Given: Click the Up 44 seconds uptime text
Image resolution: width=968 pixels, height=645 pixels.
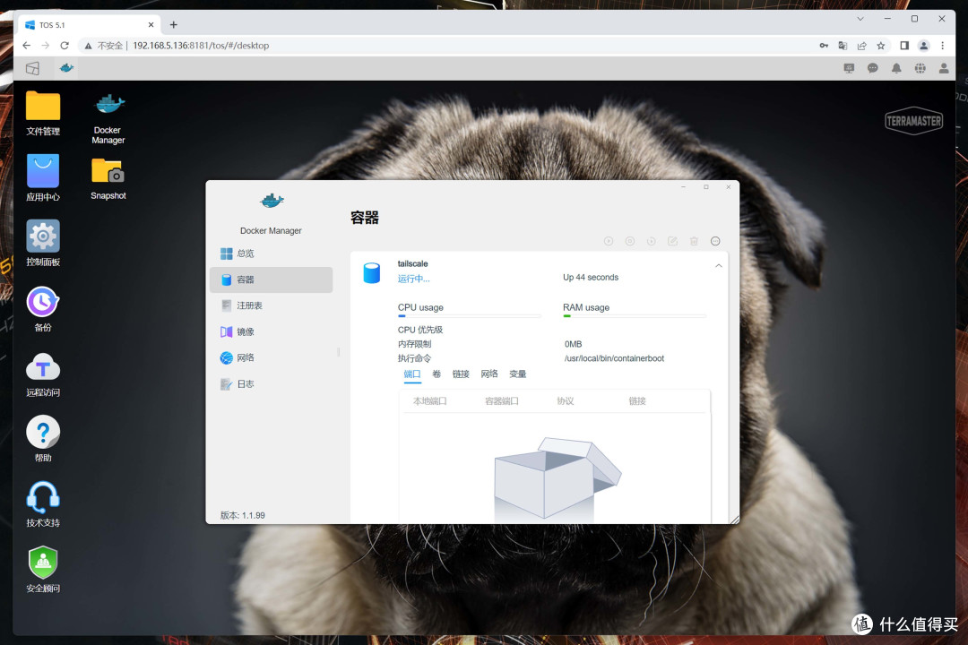Looking at the screenshot, I should pyautogui.click(x=590, y=278).
